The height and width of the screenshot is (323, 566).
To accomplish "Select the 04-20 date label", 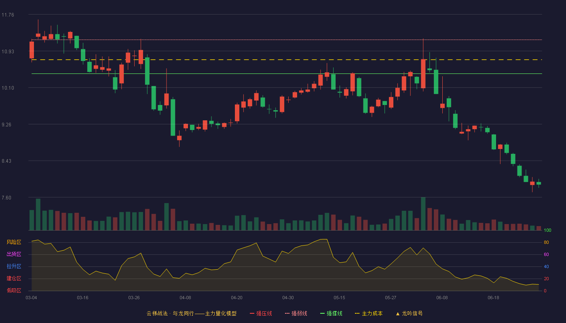I will click(x=237, y=298).
